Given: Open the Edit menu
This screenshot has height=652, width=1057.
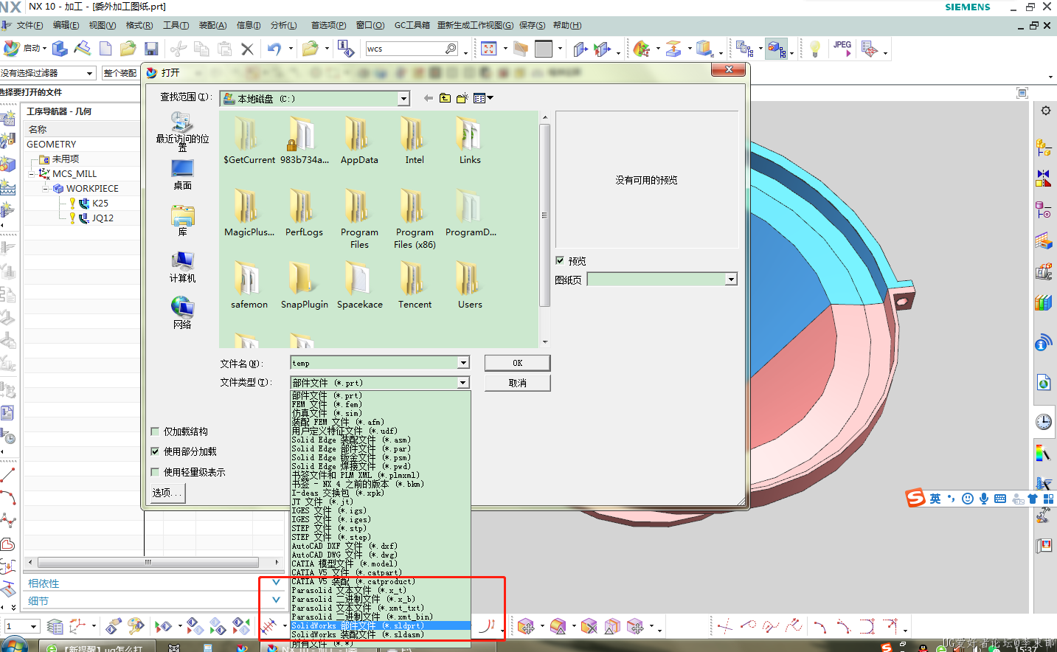Looking at the screenshot, I should (66, 25).
